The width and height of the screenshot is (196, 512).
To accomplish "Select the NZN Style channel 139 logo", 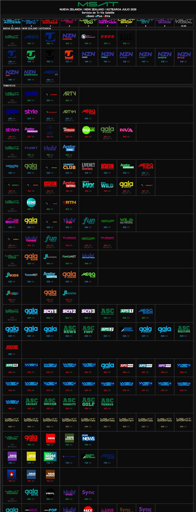I will pos(184,55).
